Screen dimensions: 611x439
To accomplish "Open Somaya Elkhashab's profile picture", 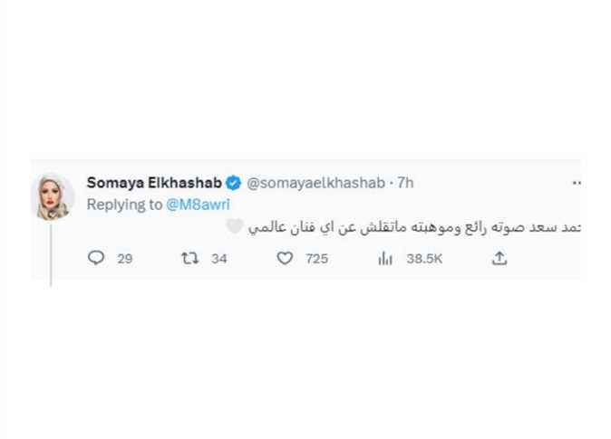I will pyautogui.click(x=53, y=195).
